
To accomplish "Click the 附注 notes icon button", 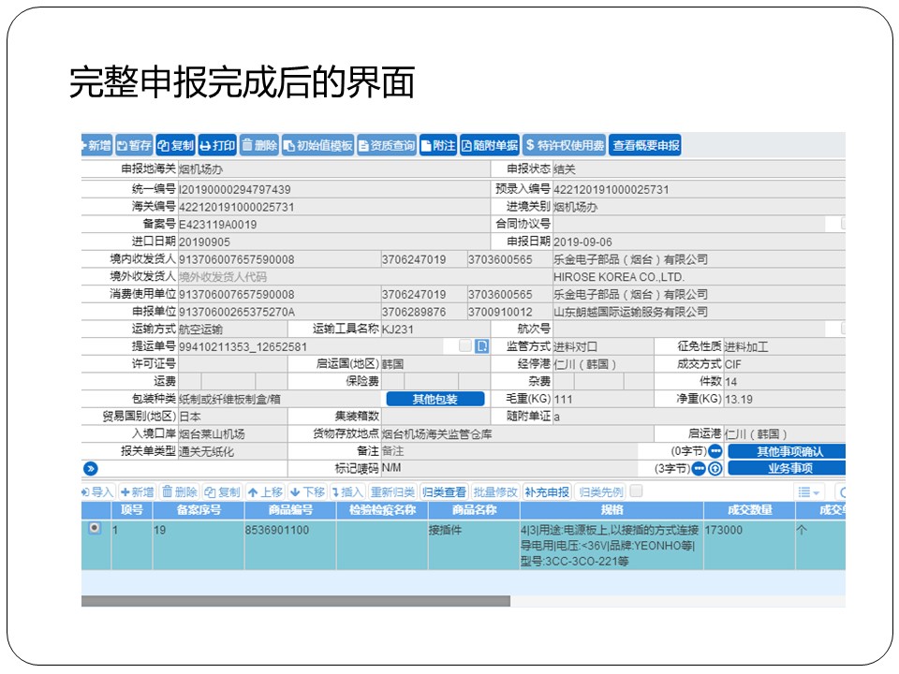I will coord(437,145).
